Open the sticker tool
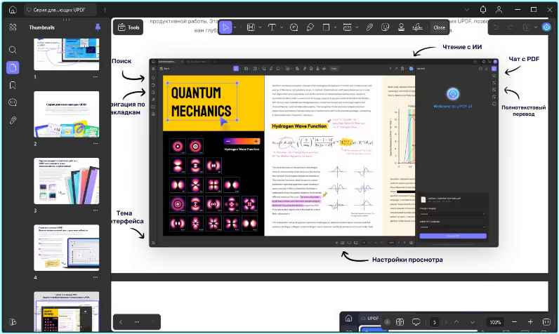The width and height of the screenshot is (559, 334). click(x=385, y=27)
